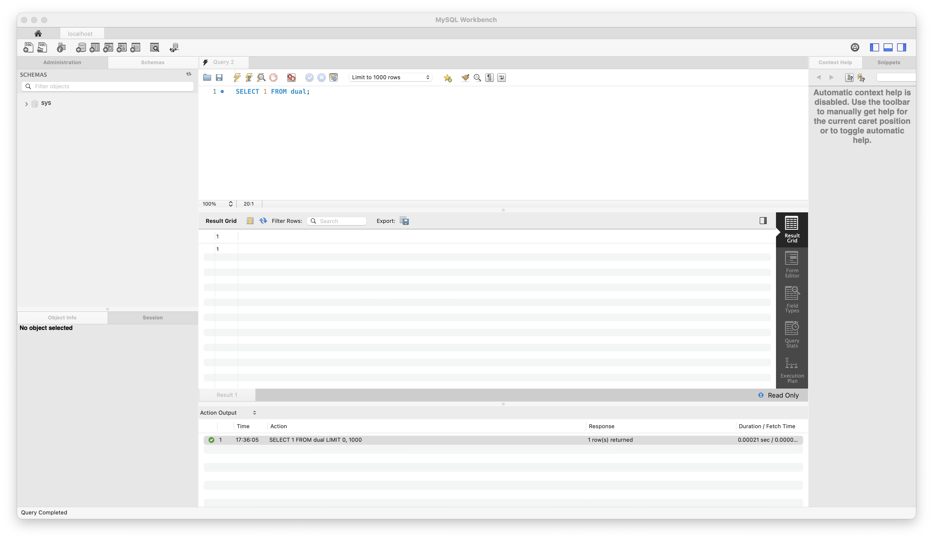
Task: Switch to the Administration tab
Action: (62, 62)
